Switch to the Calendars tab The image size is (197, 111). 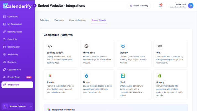(44, 20)
